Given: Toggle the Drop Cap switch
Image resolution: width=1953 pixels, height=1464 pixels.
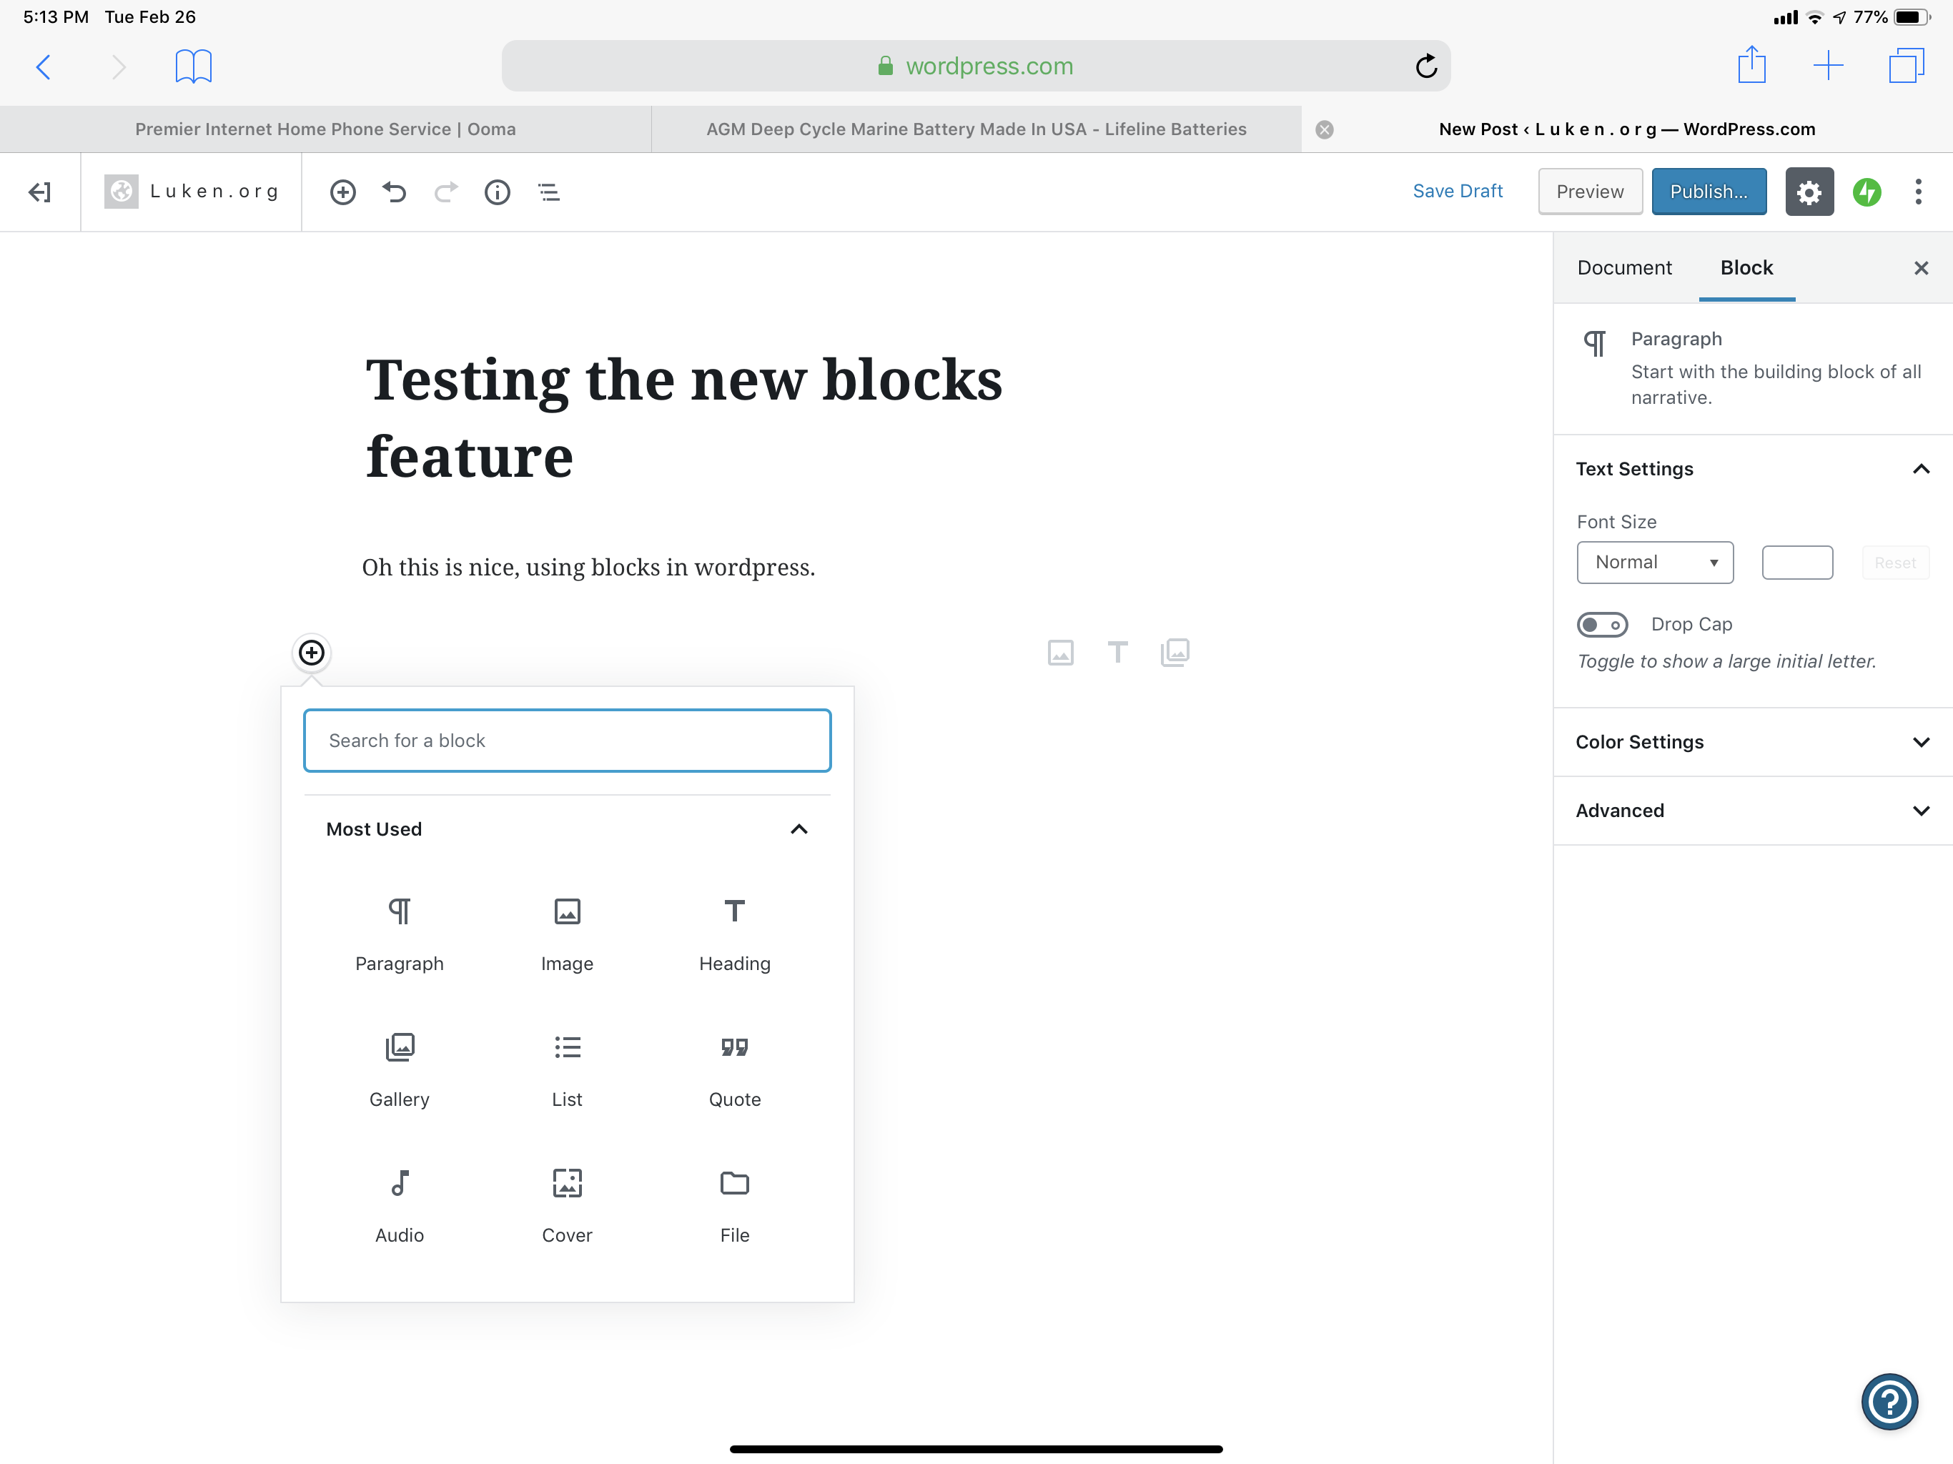Looking at the screenshot, I should (x=1603, y=624).
